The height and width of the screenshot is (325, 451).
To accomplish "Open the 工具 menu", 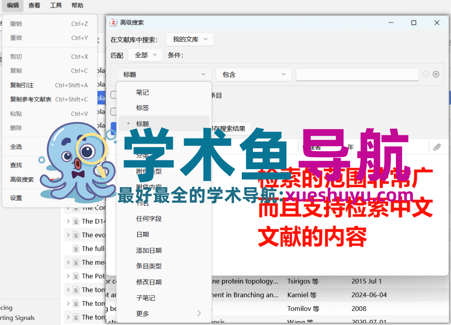I will (56, 5).
